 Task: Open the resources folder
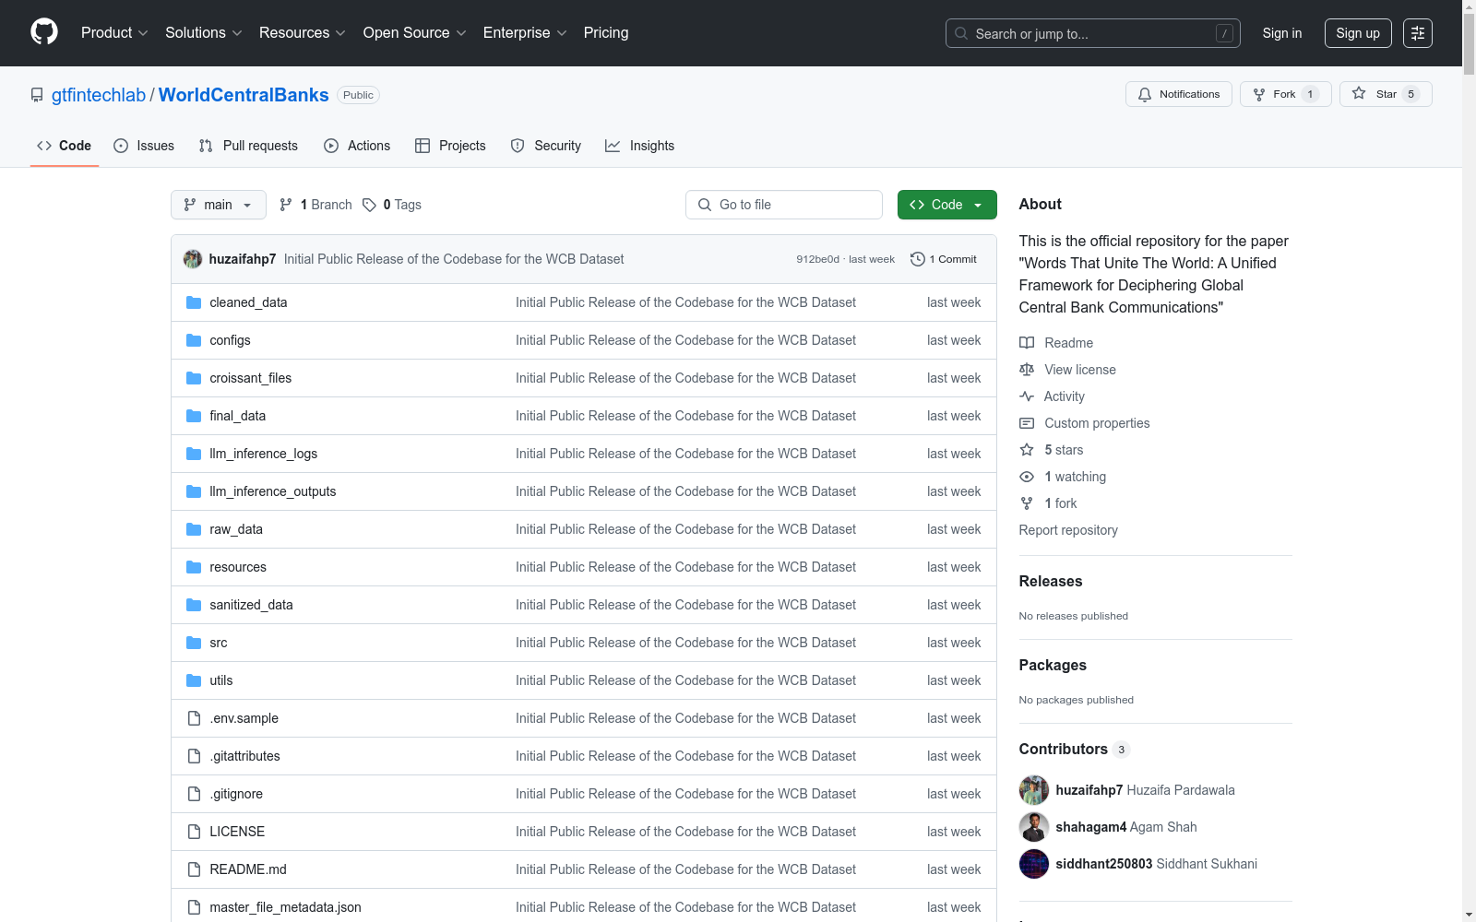[238, 567]
